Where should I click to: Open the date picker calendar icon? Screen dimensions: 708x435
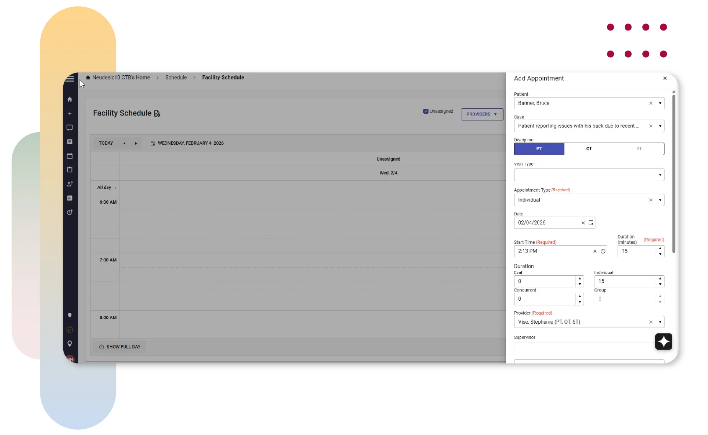click(591, 223)
